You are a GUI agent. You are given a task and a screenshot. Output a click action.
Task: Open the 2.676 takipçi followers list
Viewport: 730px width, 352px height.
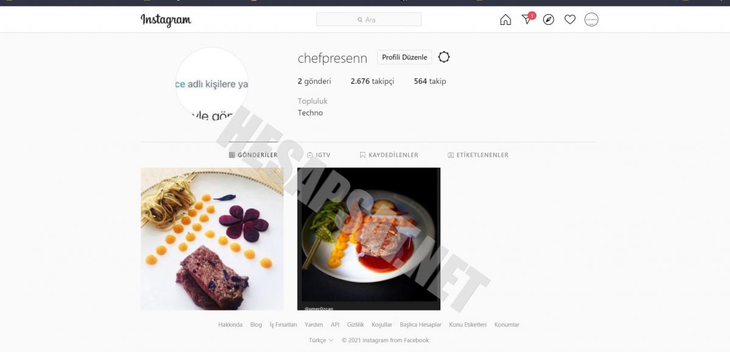(372, 81)
